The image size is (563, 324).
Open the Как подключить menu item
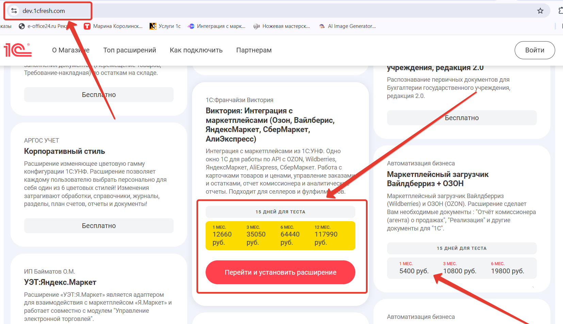coord(196,50)
